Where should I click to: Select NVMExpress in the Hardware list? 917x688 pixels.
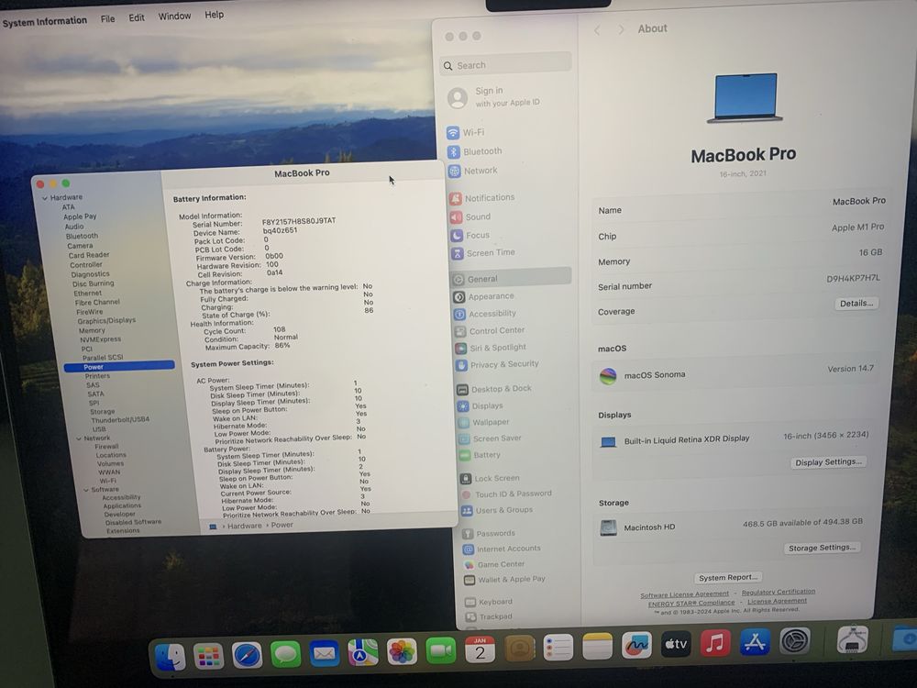100,339
